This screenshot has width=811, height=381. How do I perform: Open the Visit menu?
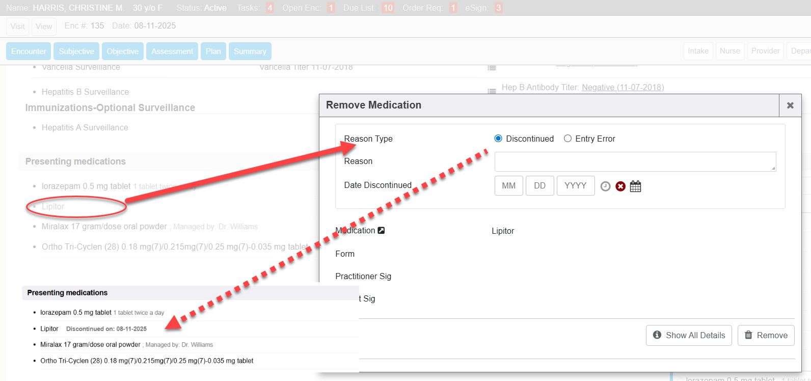point(17,26)
